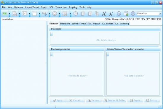Screen dimensions: 163x109
Task: Click the database with arrow toolbar icon
Action: click(x=15, y=14)
